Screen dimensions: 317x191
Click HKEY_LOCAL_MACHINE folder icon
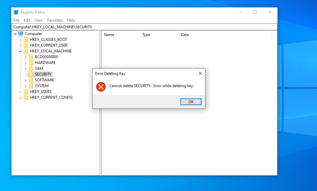(x=26, y=51)
